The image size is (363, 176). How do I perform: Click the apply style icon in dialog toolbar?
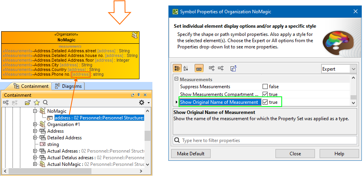(233, 68)
